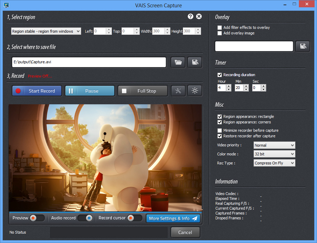Click the 'Elapsed Time :' label
Viewport: 317px width, 243px height.
tap(227, 199)
